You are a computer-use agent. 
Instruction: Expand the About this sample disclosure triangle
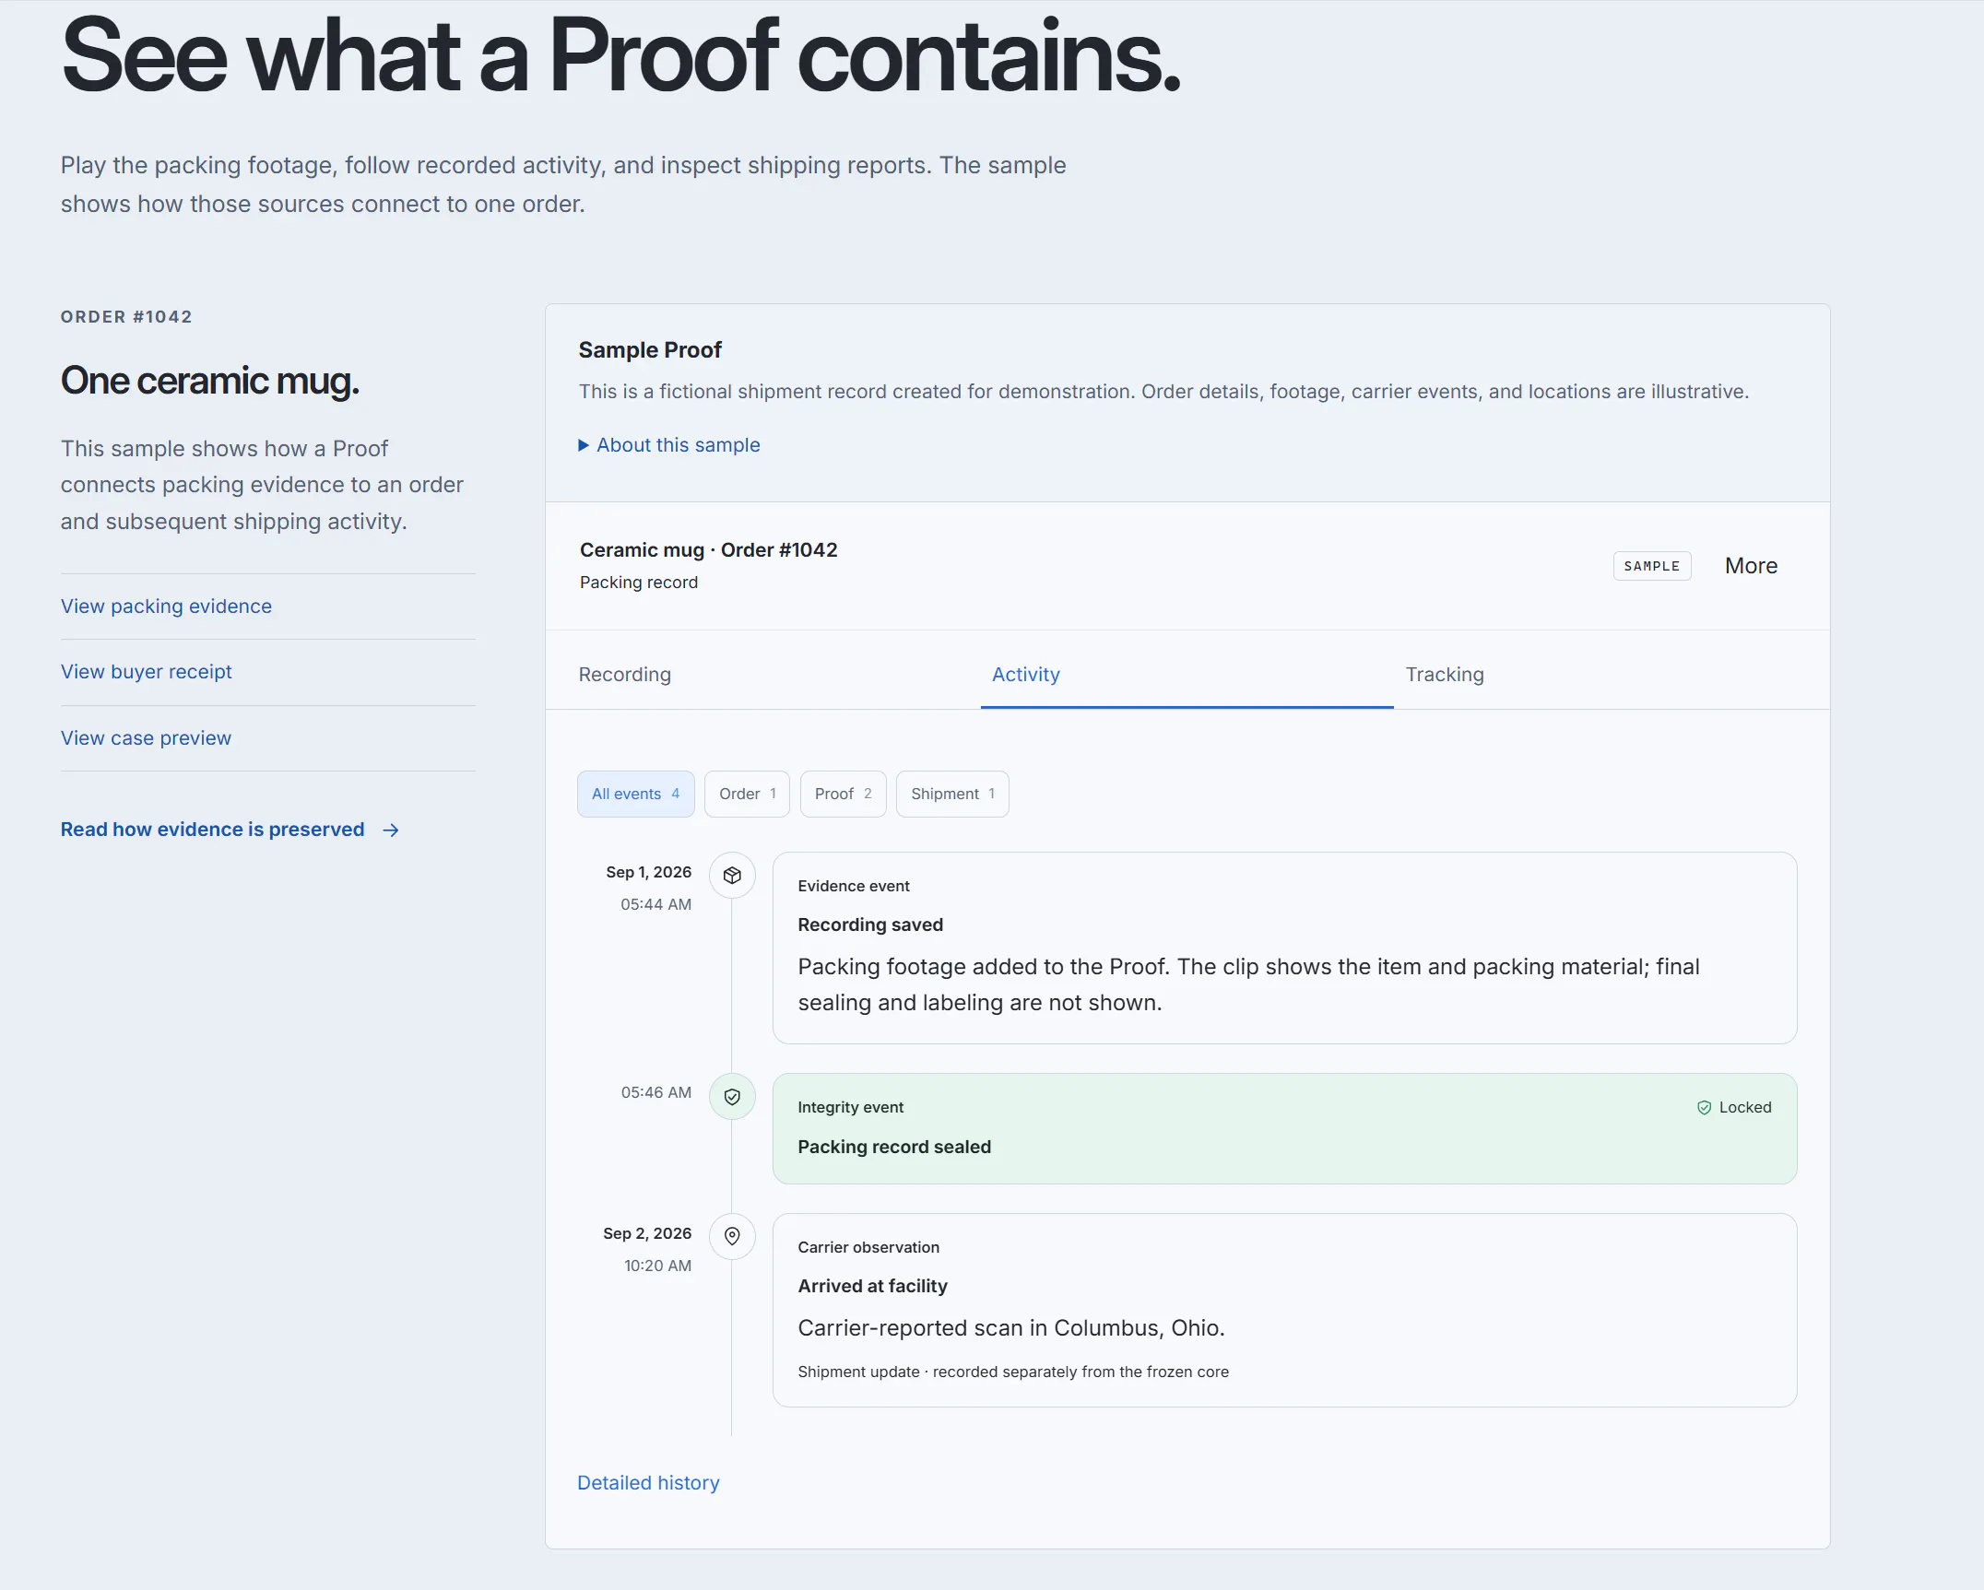click(x=584, y=445)
